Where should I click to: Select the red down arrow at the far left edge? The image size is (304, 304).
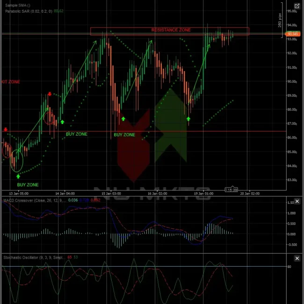coord(6,129)
